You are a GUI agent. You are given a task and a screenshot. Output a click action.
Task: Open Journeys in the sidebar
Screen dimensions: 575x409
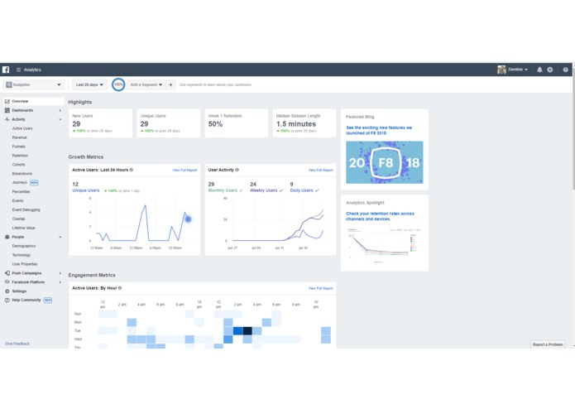click(x=20, y=182)
